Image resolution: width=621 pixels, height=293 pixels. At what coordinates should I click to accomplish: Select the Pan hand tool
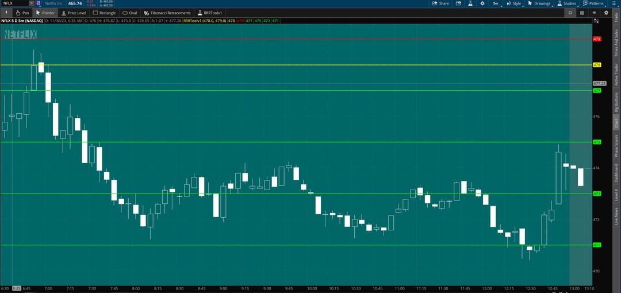pos(22,13)
